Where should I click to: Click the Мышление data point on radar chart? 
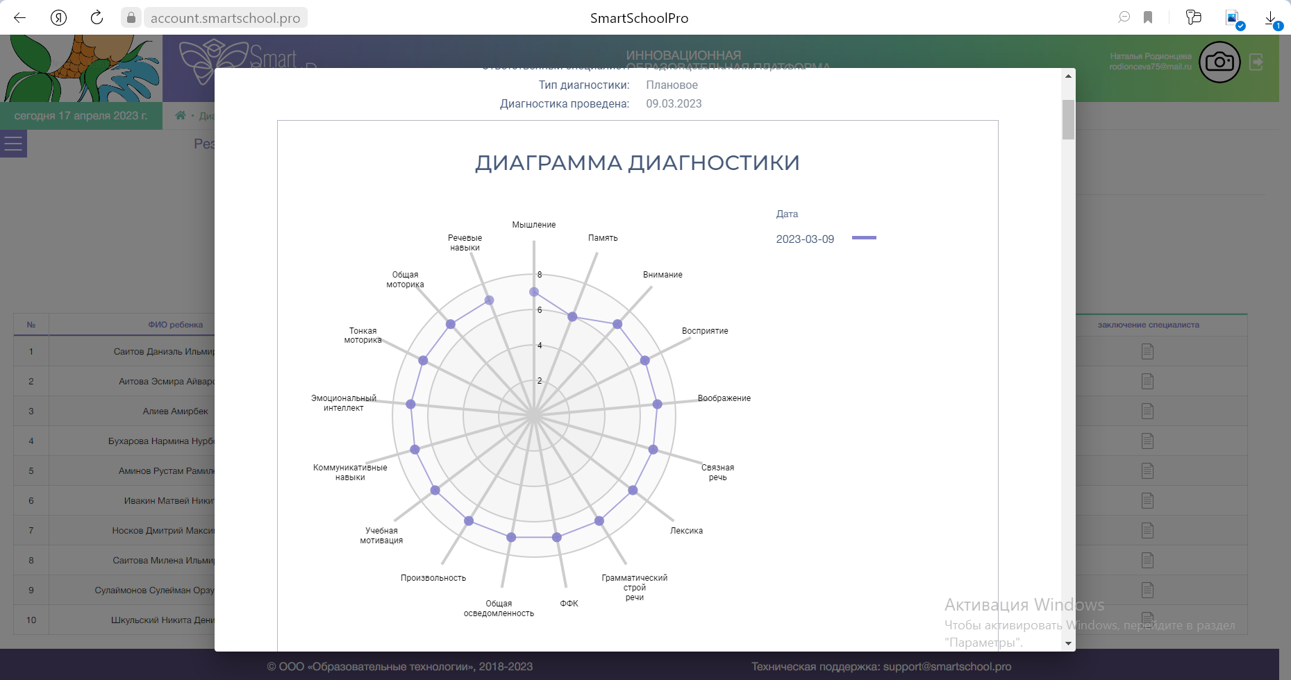(534, 292)
